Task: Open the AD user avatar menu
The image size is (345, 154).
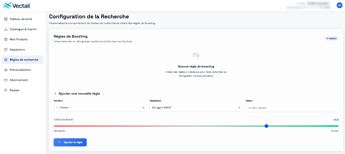Action: click(339, 5)
